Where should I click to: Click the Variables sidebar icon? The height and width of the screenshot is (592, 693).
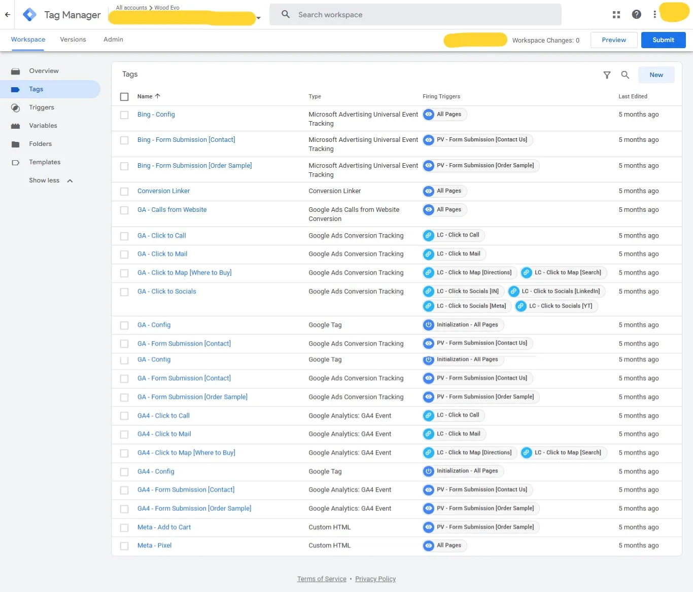coord(16,126)
